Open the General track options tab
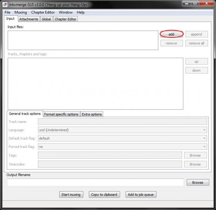The height and width of the screenshot is (210, 216). click(25, 114)
